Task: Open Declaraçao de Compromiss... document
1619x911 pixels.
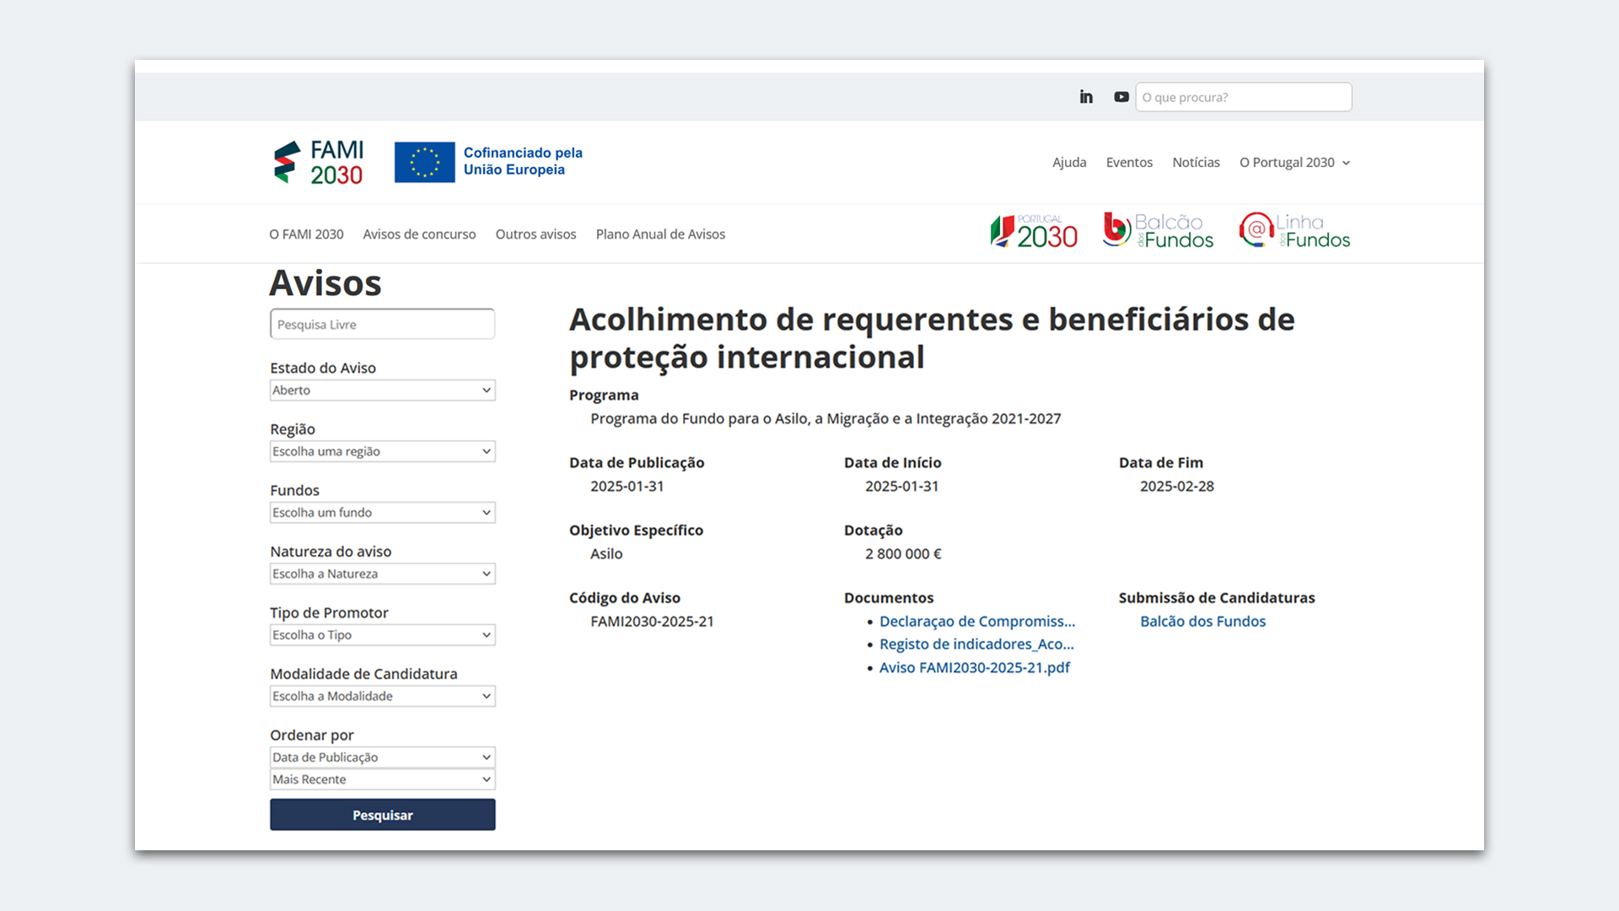Action: pos(976,622)
